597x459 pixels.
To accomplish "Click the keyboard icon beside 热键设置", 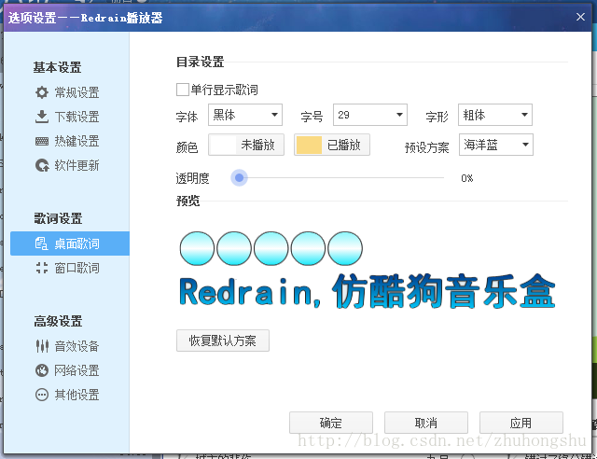I will pos(42,141).
